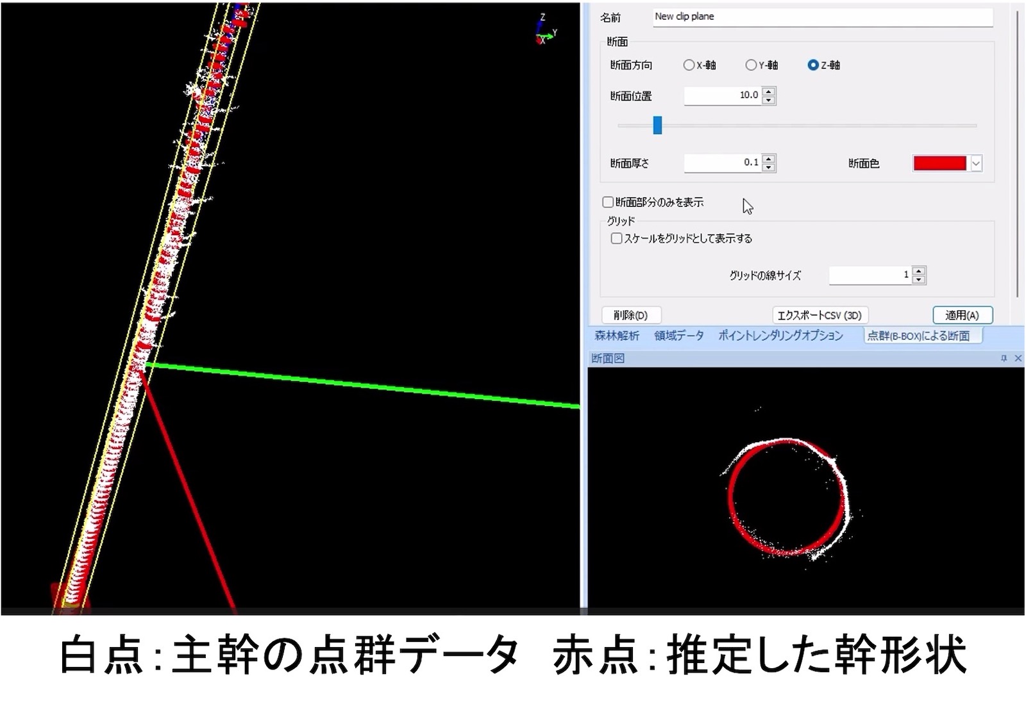This screenshot has height=706, width=1026.
Task: Click the エクスポートCSV (3D) button
Action: 820,315
